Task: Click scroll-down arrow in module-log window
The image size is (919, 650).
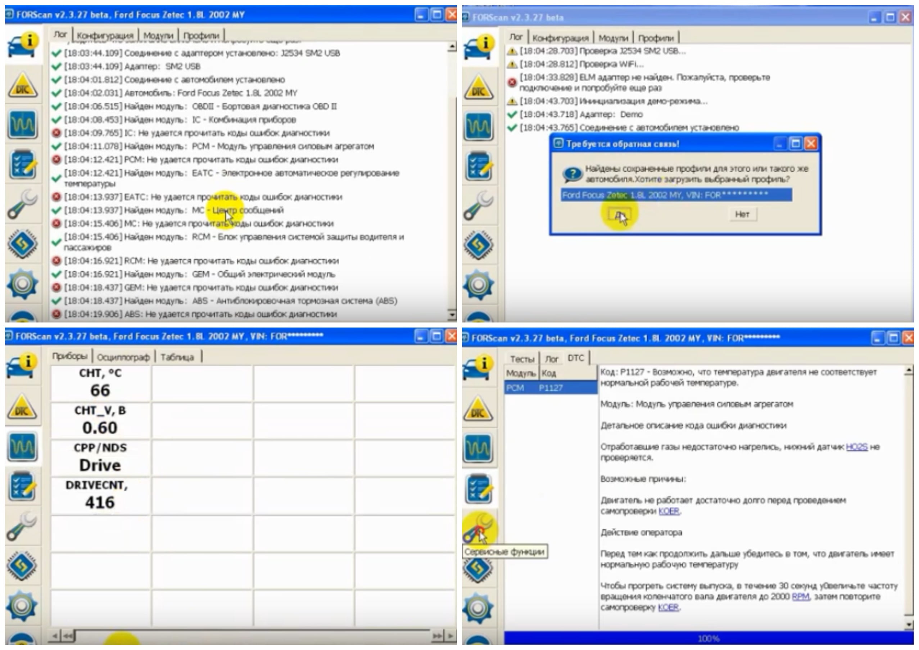Action: click(452, 315)
